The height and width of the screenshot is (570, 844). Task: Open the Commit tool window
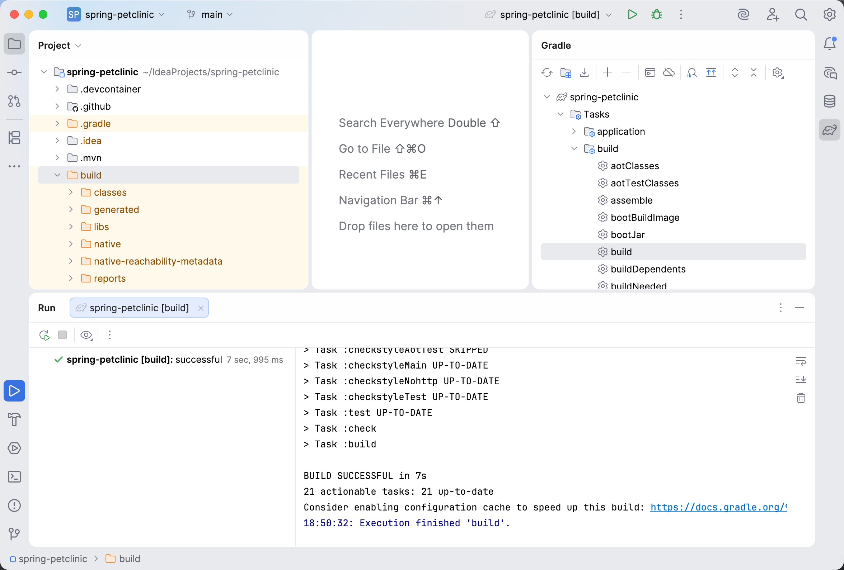14,72
